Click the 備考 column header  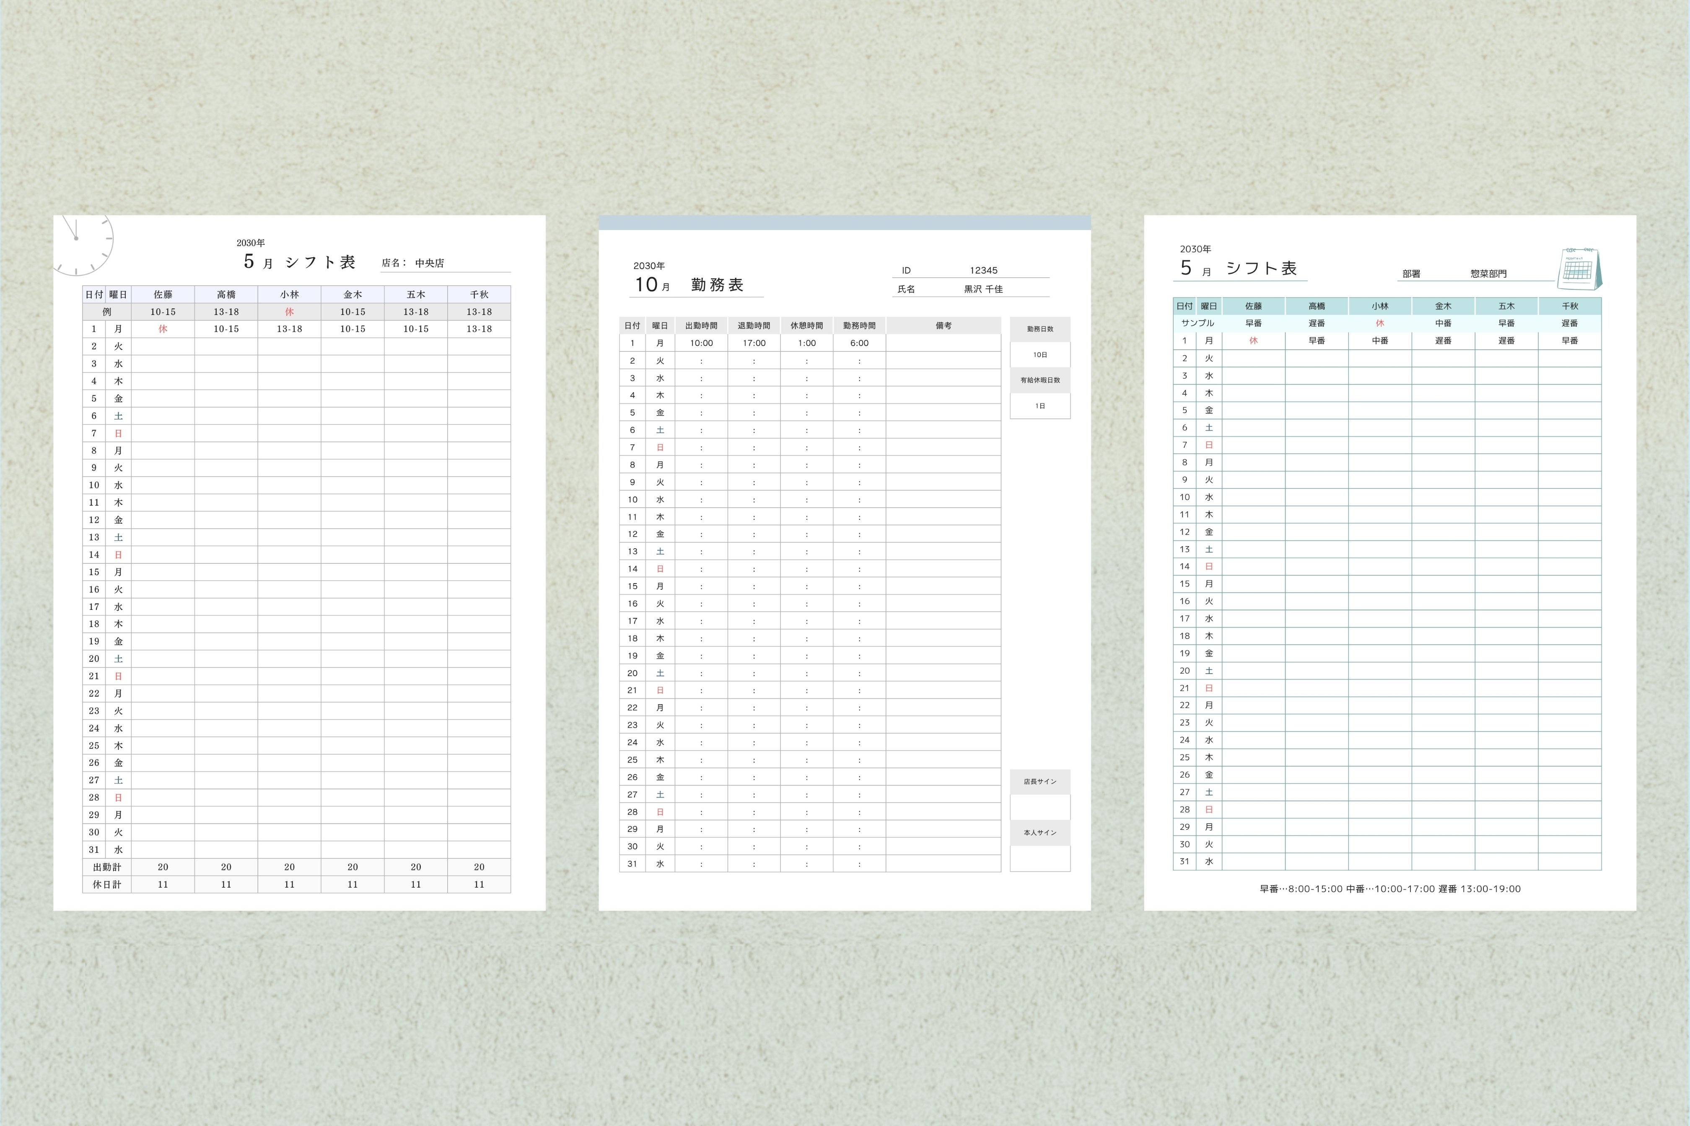943,326
